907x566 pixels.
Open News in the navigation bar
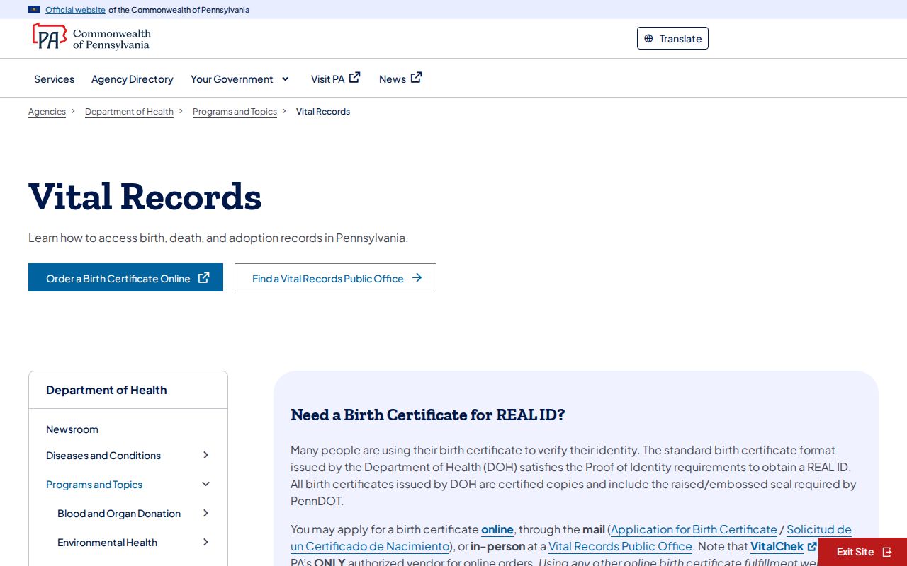393,79
